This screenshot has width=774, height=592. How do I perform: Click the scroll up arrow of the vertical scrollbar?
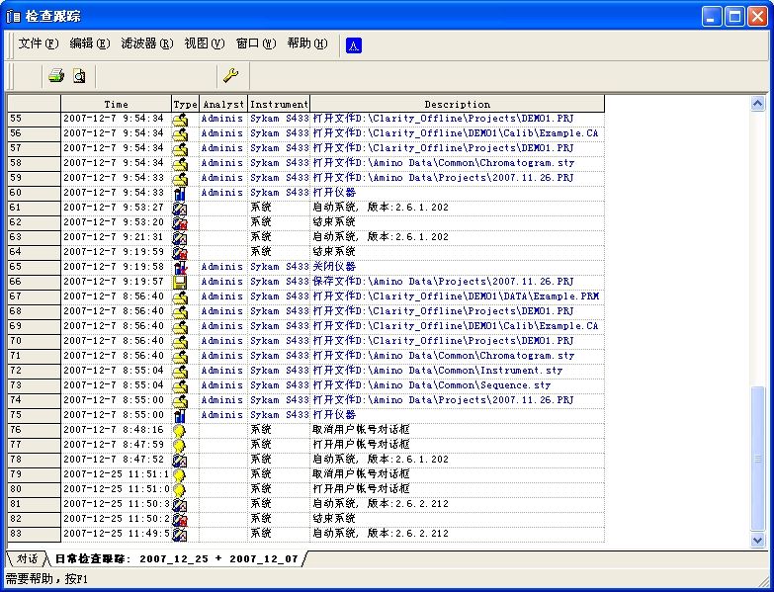tap(758, 103)
